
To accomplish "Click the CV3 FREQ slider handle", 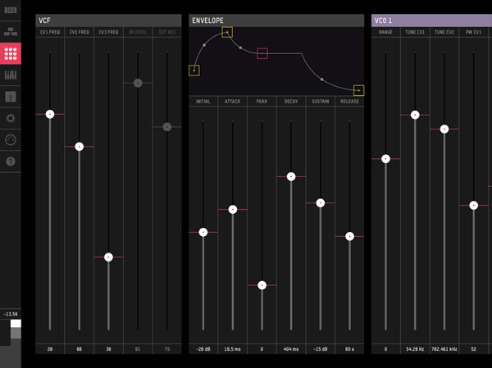I will [x=108, y=257].
